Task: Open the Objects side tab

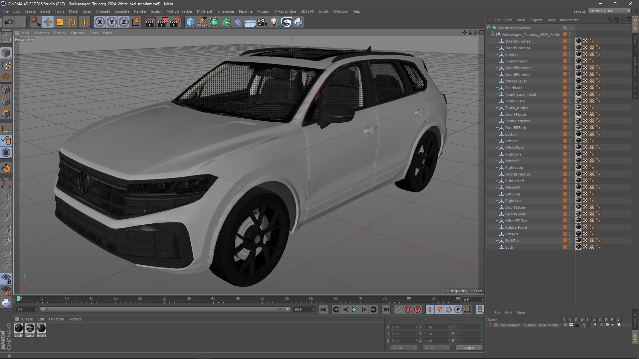Action: pos(635,25)
